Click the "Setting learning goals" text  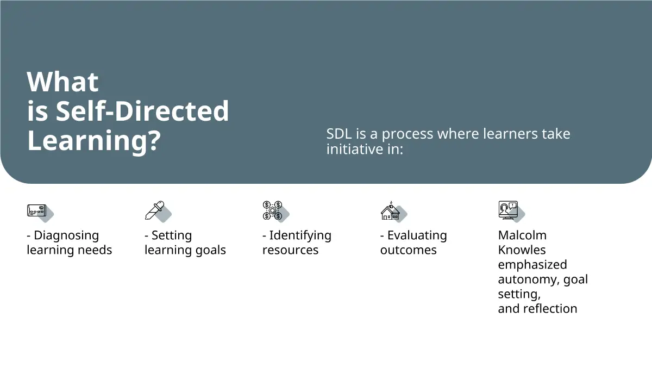pos(185,242)
